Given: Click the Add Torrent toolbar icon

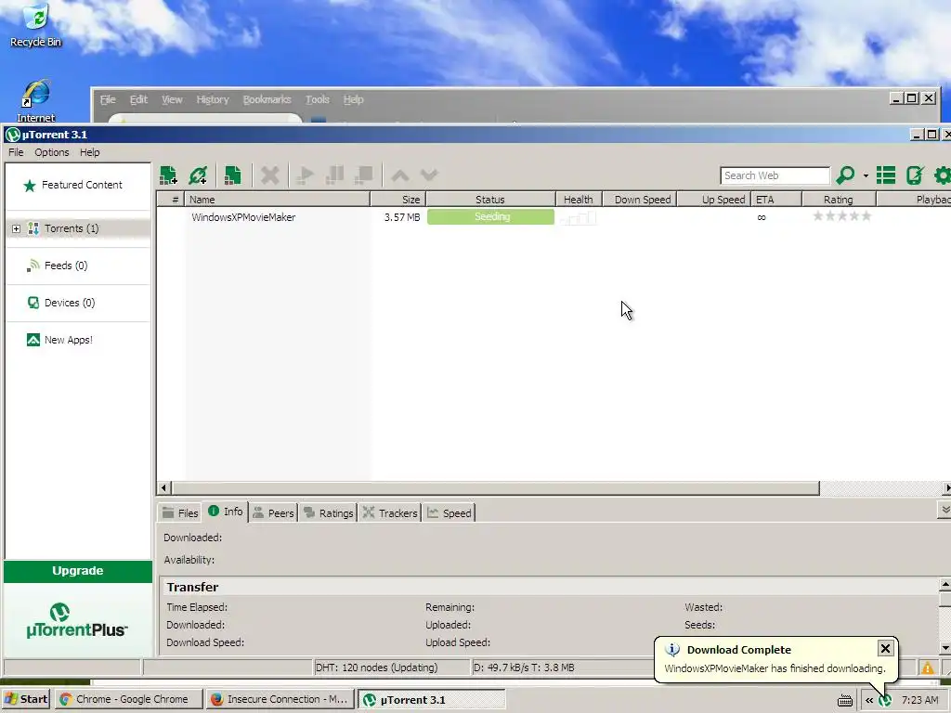Looking at the screenshot, I should pos(169,175).
